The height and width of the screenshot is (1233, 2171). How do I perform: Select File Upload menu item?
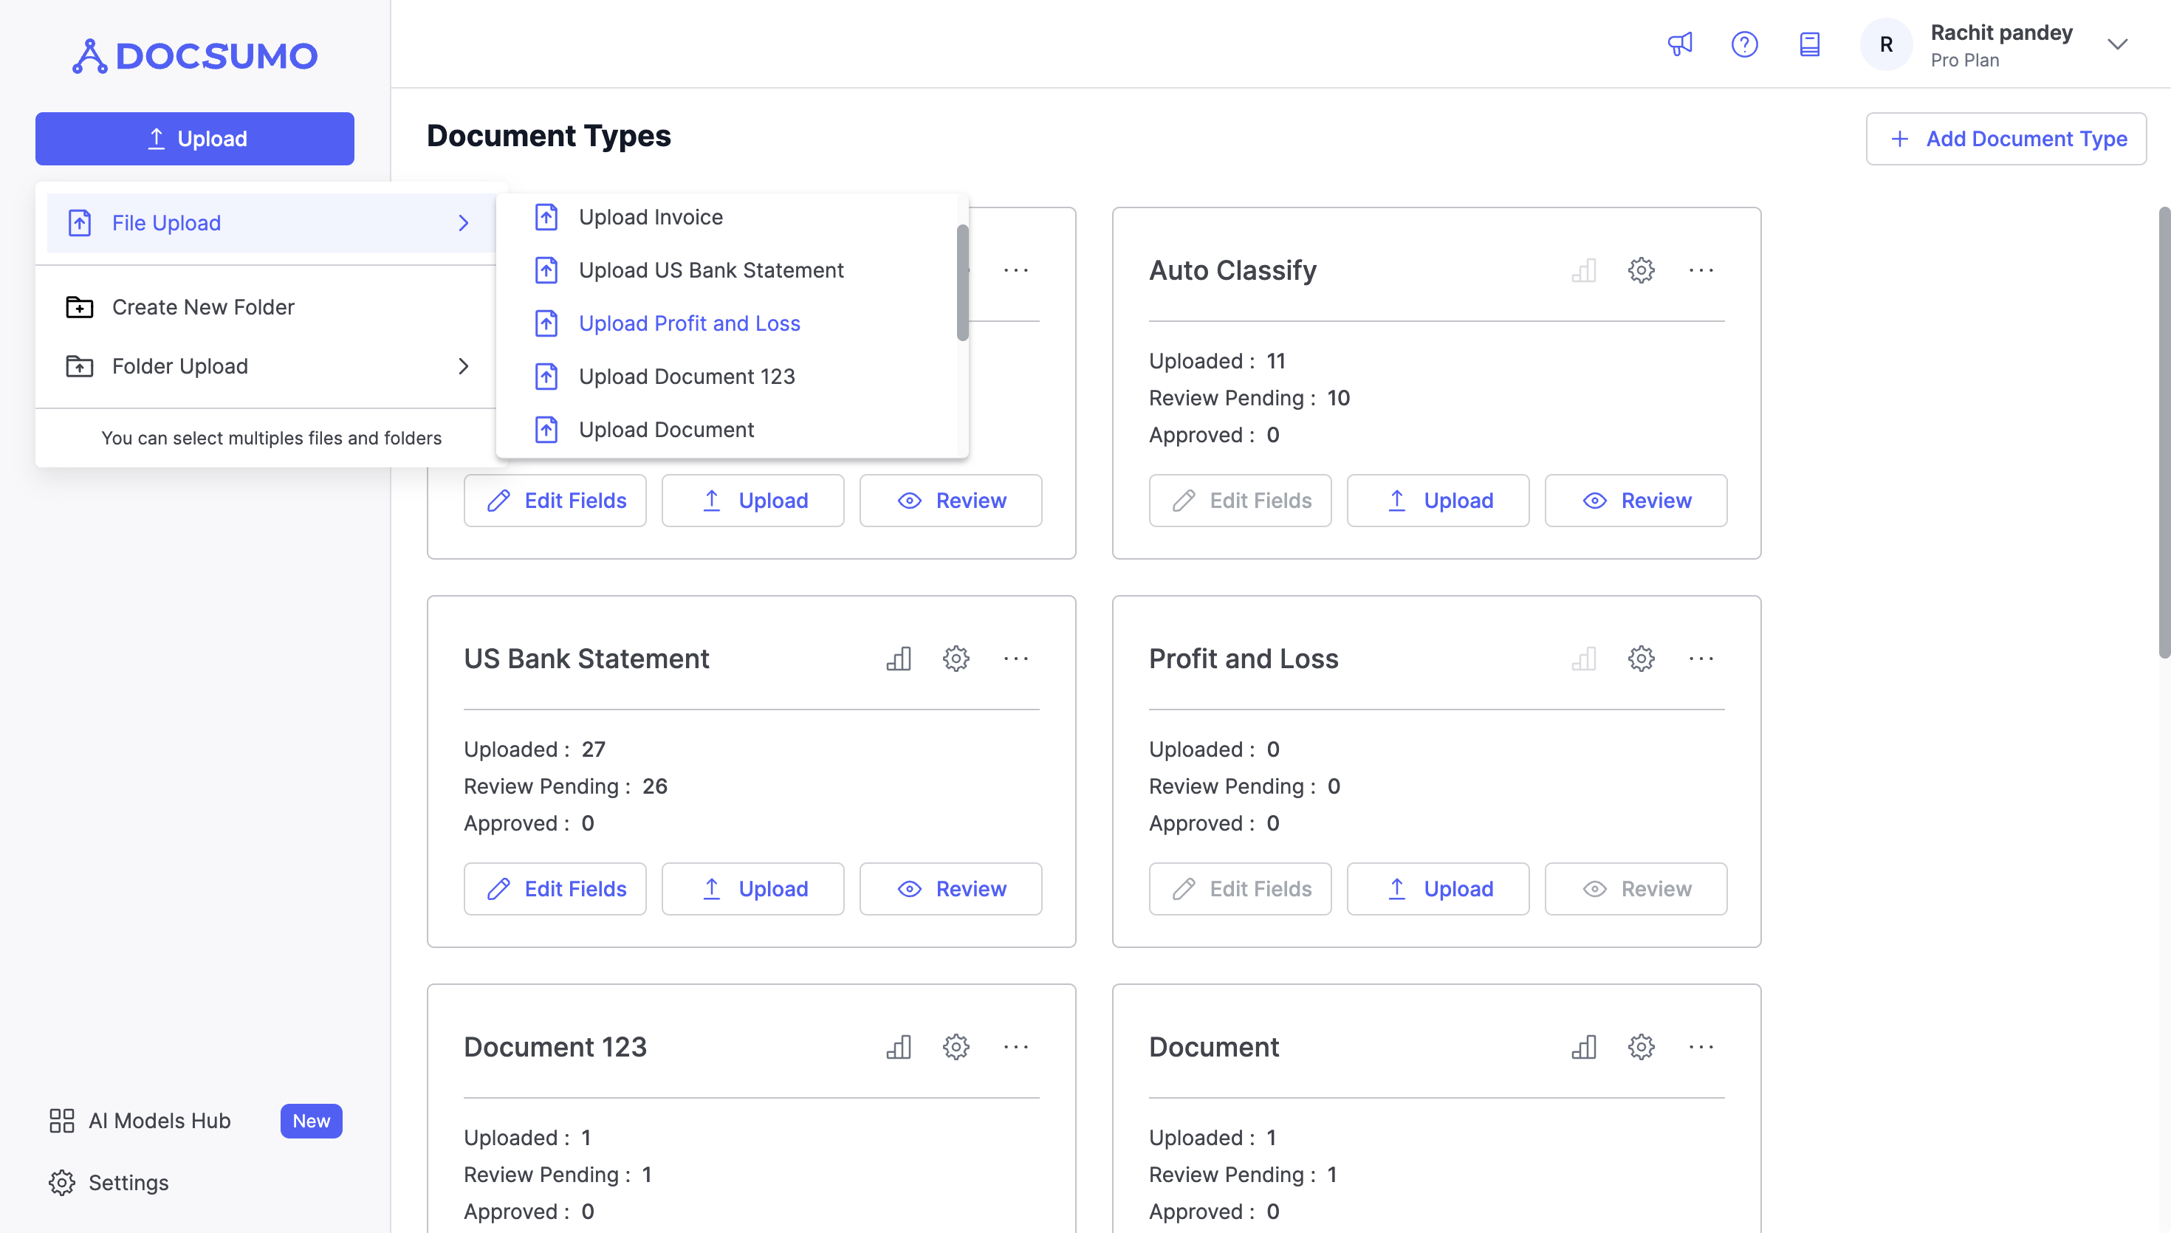pos(271,223)
